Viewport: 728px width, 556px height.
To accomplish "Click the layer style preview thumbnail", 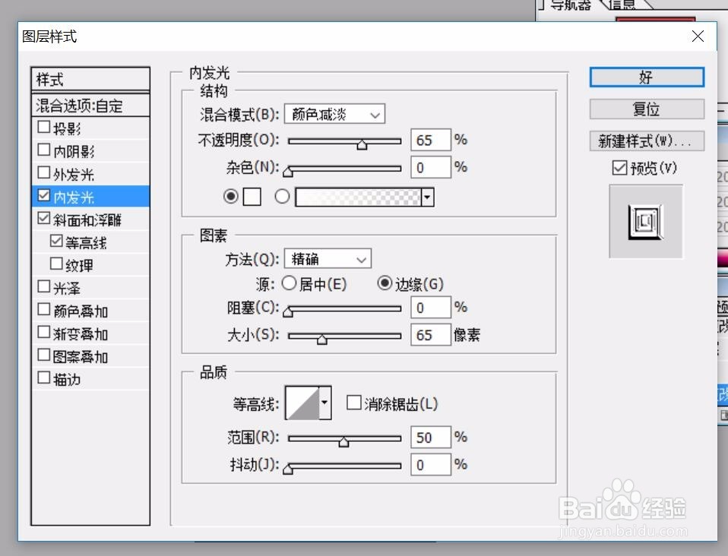I will pos(646,221).
